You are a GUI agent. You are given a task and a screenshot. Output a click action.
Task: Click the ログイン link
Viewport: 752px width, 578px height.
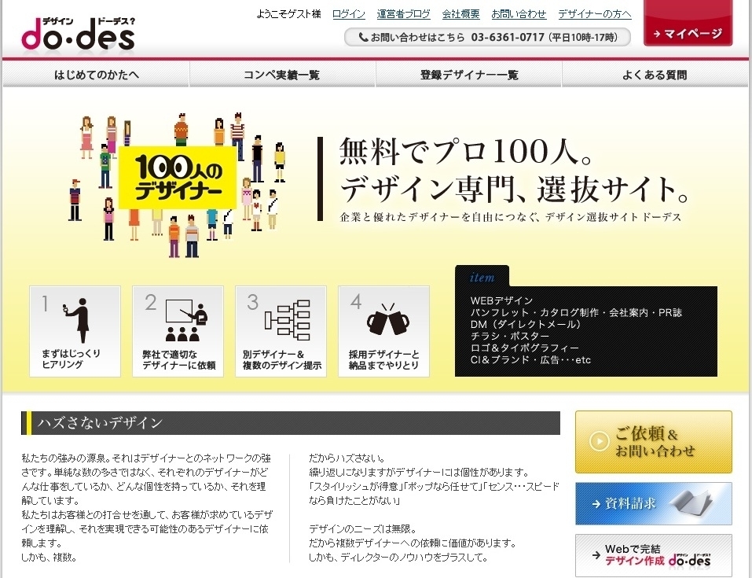coord(349,14)
